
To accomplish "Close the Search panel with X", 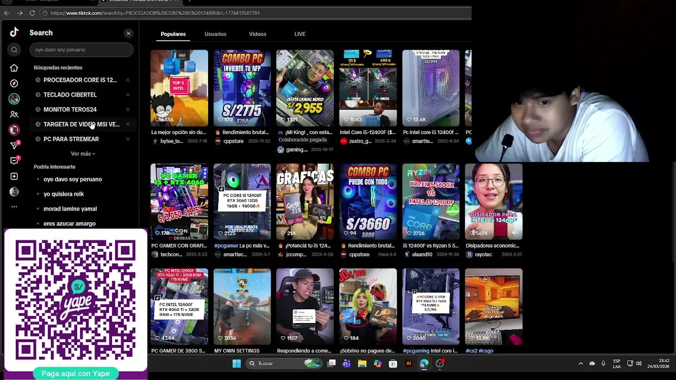I will point(128,33).
